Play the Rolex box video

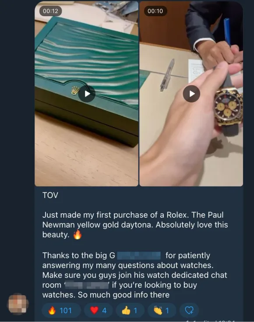[x=87, y=94]
